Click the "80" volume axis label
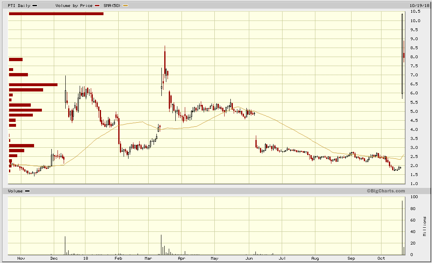Image resolution: width=432 pixels, height=263 pixels. click(413, 209)
